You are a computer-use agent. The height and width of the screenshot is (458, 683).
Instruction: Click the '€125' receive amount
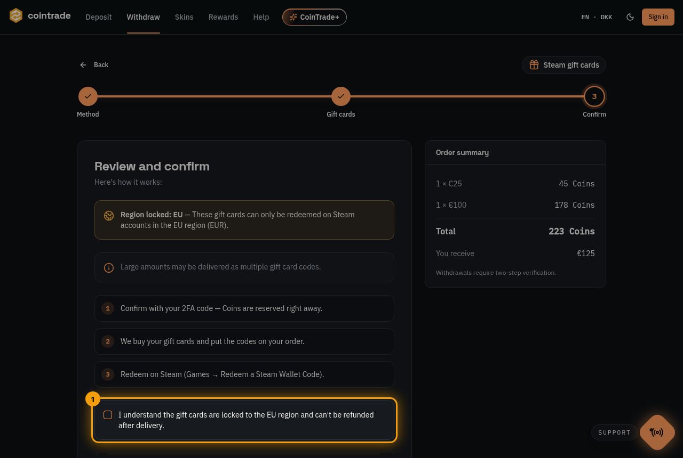(x=586, y=253)
